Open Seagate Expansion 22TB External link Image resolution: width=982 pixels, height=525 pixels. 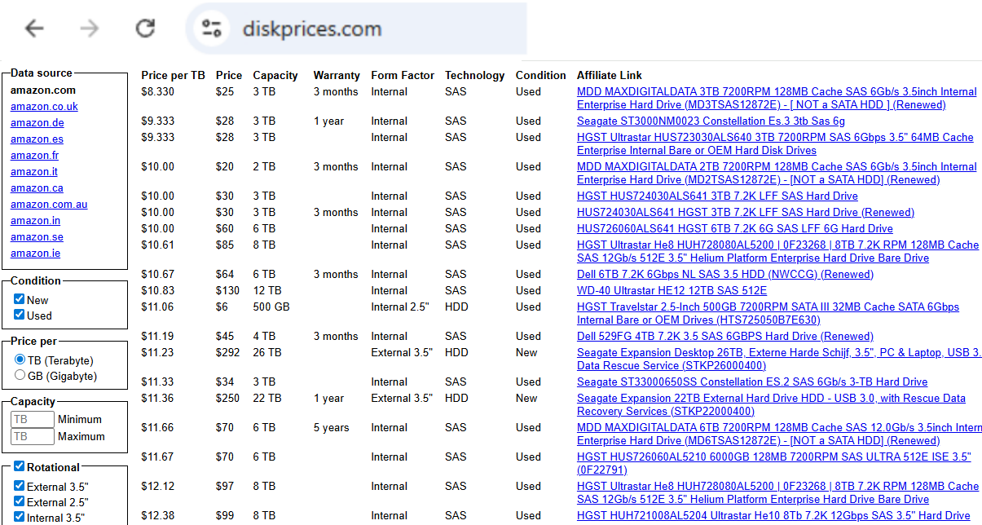coord(771,404)
